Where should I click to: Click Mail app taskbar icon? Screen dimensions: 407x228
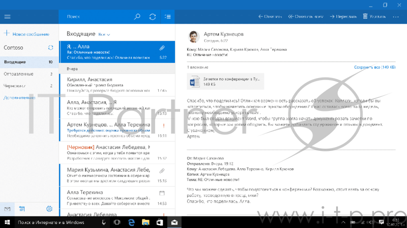pos(175,222)
